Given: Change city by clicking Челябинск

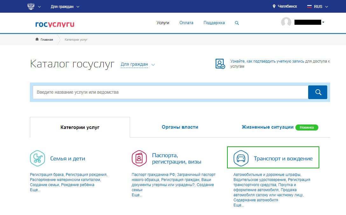Looking at the screenshot, I should 287,6.
